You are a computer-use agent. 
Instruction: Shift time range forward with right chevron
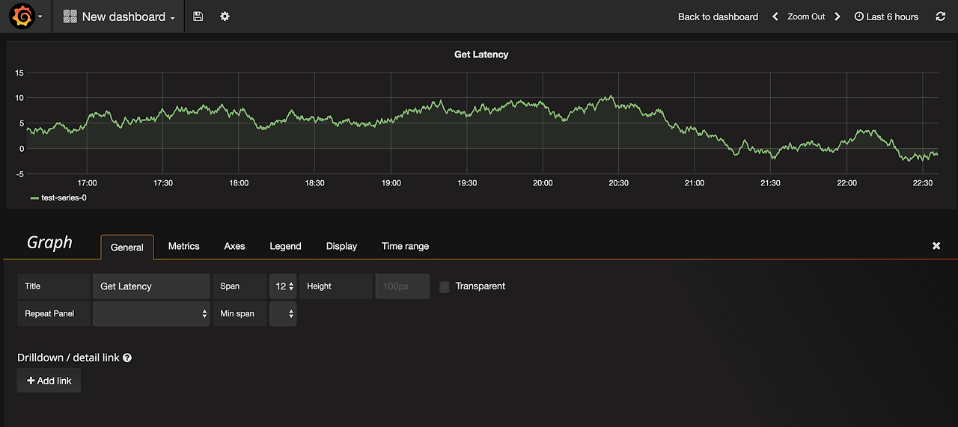[x=838, y=16]
